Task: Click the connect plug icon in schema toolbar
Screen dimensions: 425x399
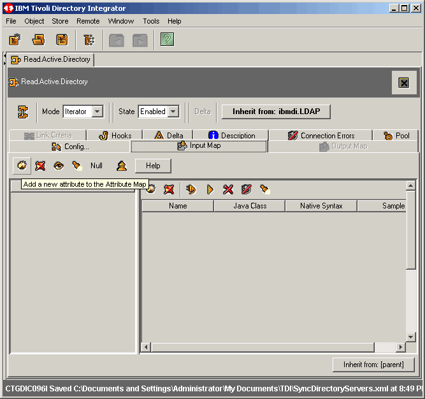Action: [x=191, y=189]
